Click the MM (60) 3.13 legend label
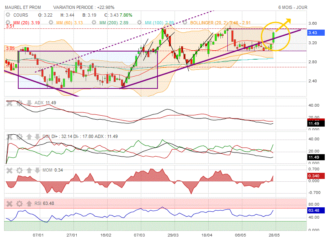 tap(69, 23)
